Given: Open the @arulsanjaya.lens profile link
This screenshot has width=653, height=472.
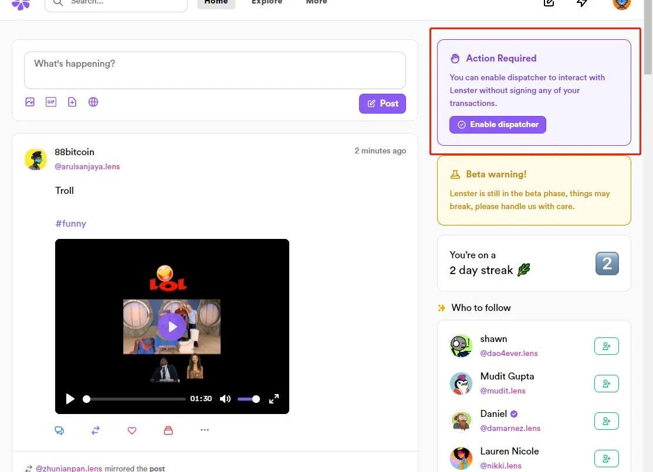Looking at the screenshot, I should coord(87,166).
